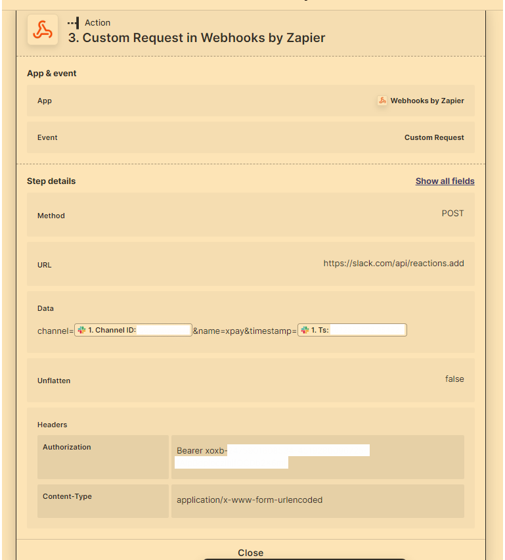This screenshot has width=505, height=560.
Task: Click the Content-Type header key
Action: tap(67, 496)
